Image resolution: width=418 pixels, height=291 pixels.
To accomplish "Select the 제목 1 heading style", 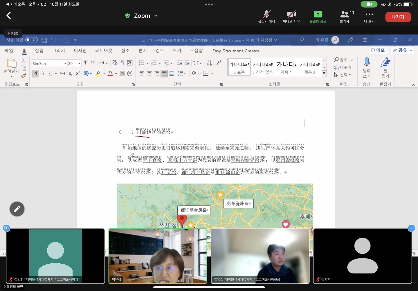I will 286,67.
